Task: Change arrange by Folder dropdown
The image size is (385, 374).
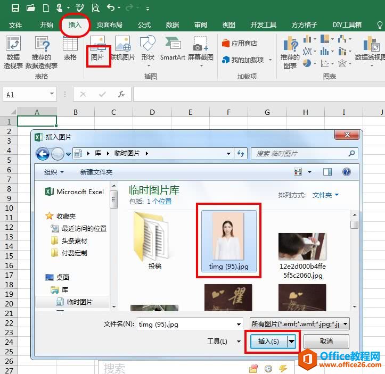Action: (325, 195)
